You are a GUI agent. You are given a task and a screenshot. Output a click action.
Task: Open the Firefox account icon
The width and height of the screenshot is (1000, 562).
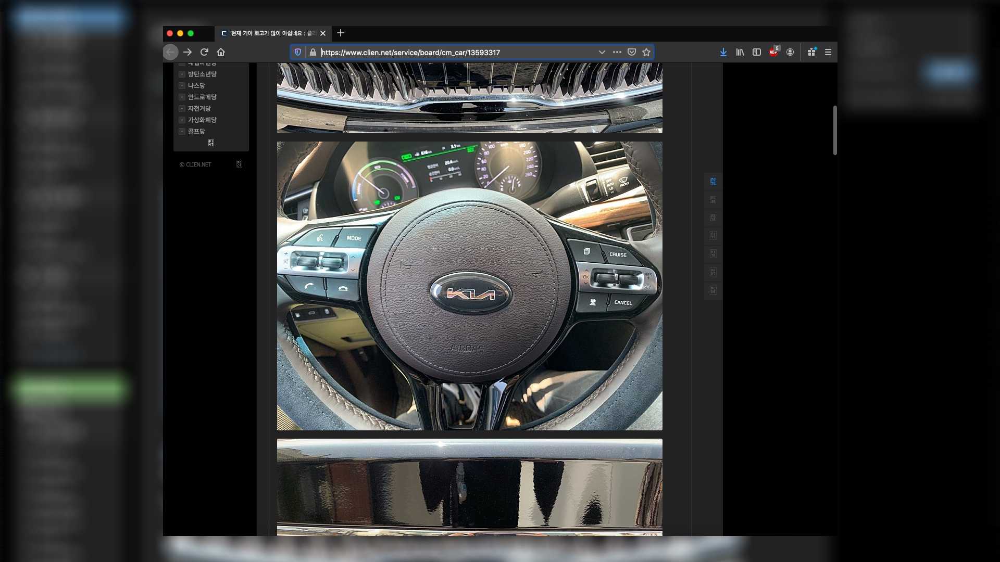pos(790,52)
